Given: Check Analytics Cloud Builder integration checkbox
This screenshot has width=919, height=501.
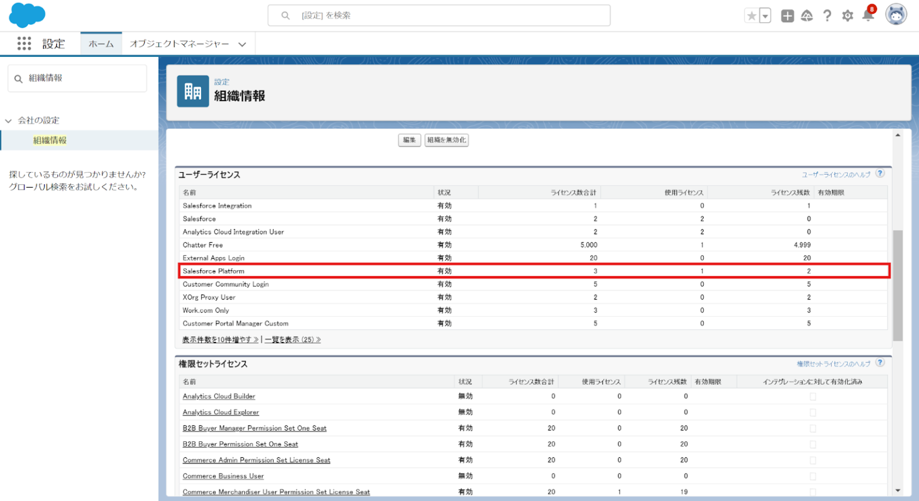Looking at the screenshot, I should tap(813, 396).
